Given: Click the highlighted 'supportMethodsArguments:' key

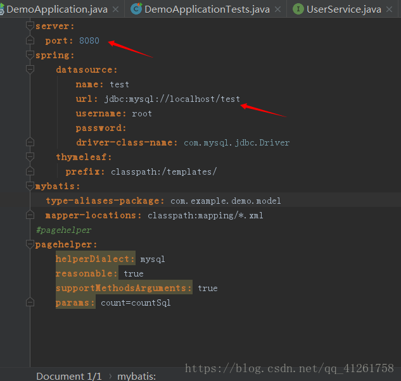Looking at the screenshot, I should (x=124, y=288).
